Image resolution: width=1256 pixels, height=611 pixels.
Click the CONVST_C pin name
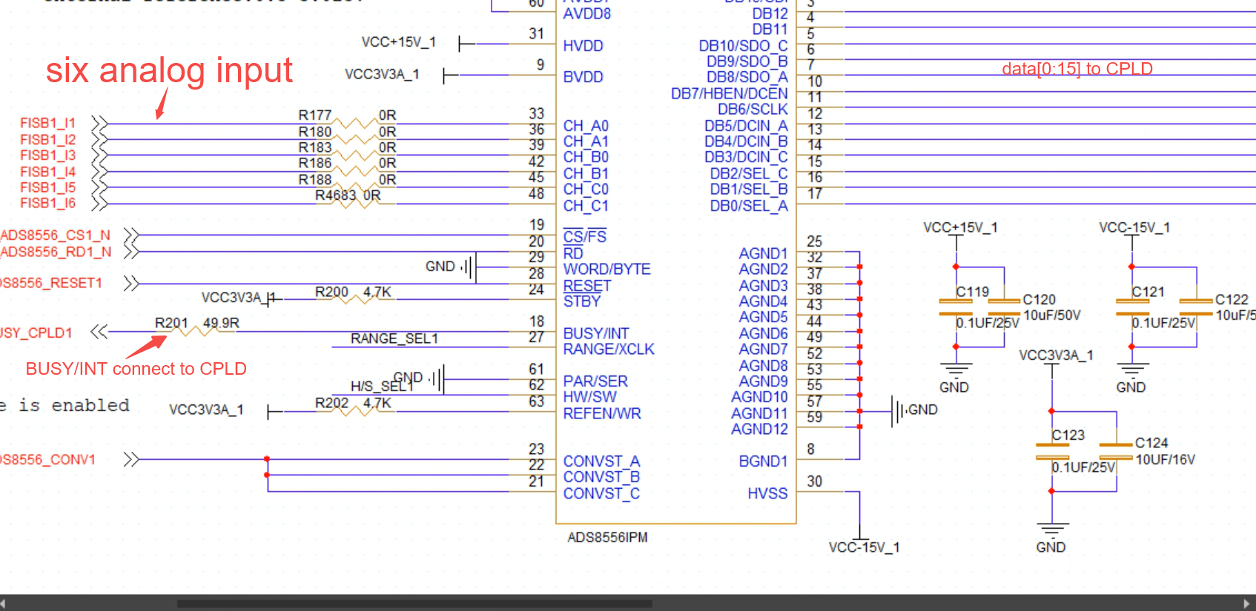pyautogui.click(x=601, y=493)
